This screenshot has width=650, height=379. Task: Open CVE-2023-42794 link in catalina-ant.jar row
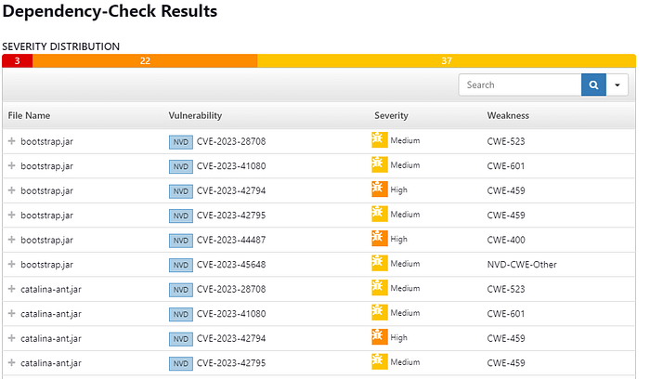click(x=231, y=338)
